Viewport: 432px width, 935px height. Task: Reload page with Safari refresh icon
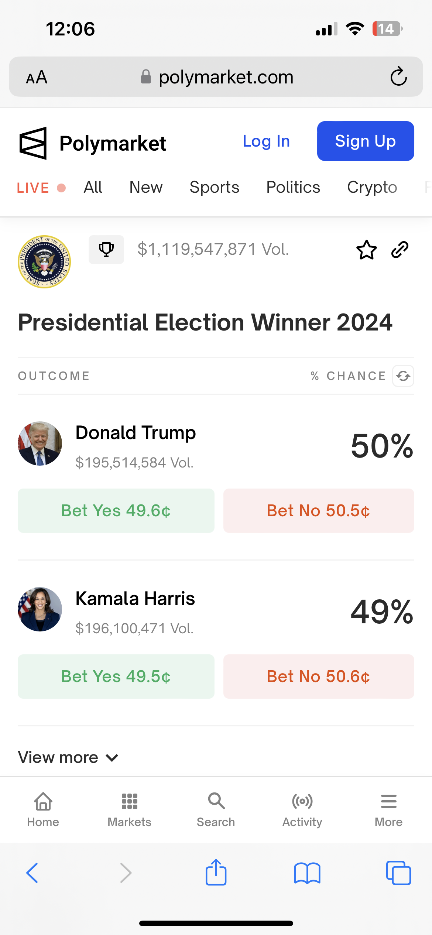399,77
